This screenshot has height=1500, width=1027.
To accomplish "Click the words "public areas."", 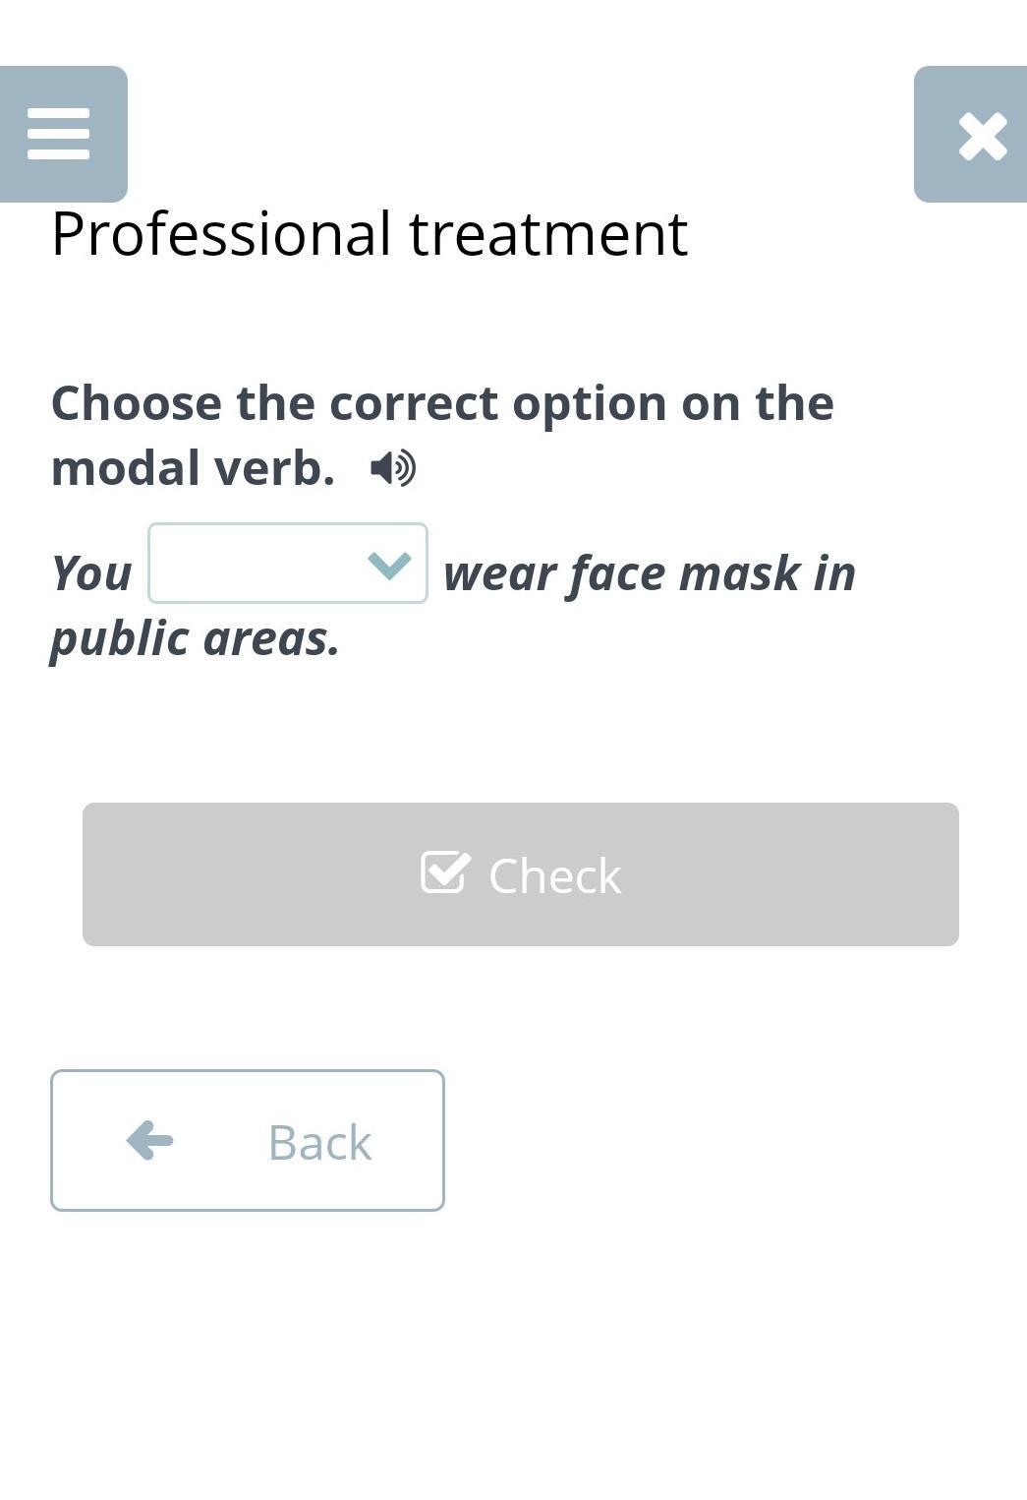I will (195, 638).
